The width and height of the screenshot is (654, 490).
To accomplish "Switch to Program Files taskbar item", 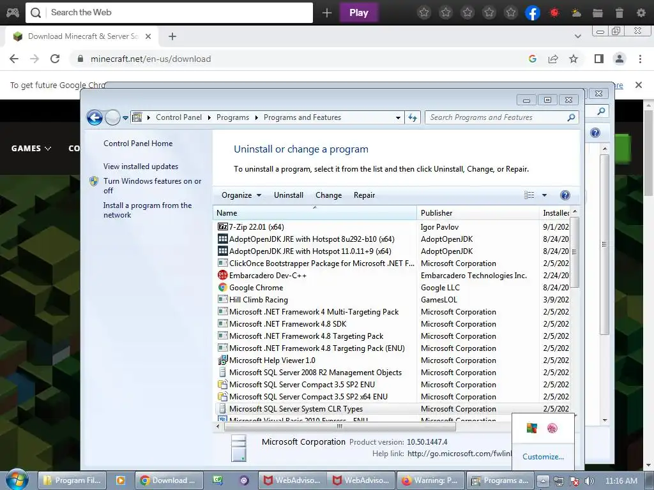I will (72, 480).
